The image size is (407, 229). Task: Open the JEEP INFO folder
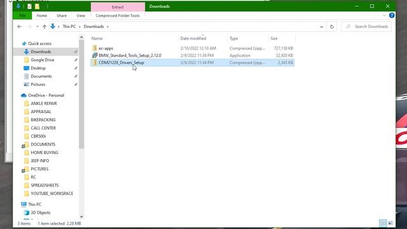[39, 161]
